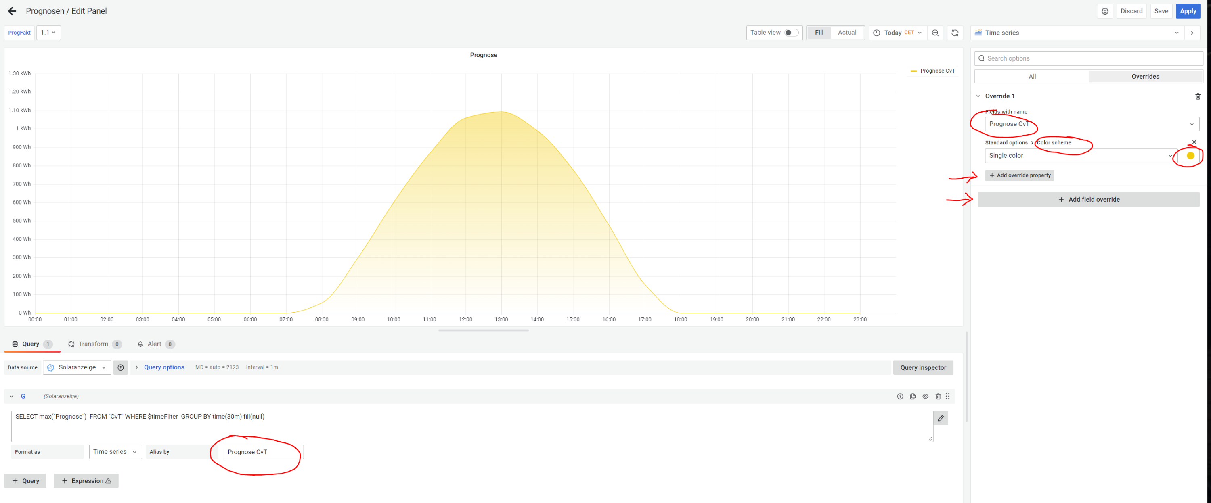Select the Actual display mode
This screenshot has height=503, width=1211.
(846, 33)
